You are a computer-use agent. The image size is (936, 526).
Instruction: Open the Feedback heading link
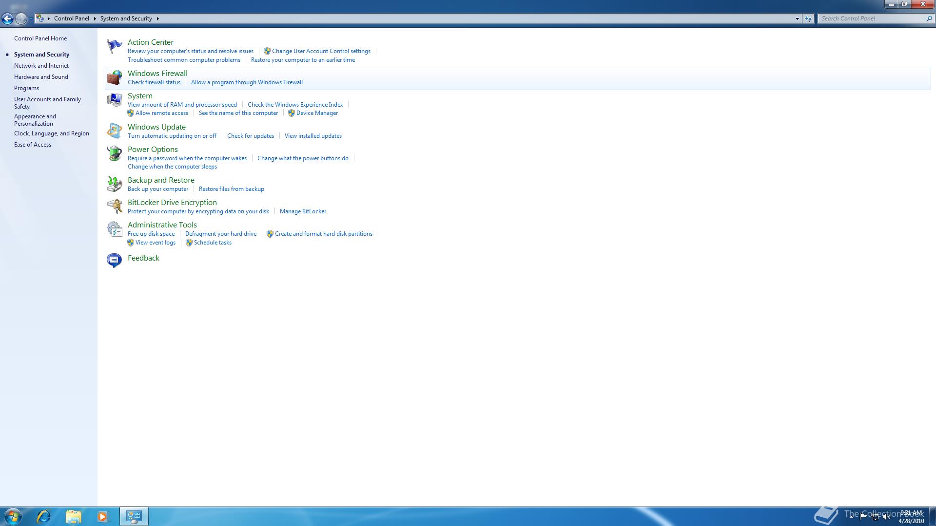point(143,258)
